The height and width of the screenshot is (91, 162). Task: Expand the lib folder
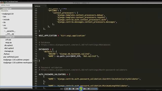3,22
